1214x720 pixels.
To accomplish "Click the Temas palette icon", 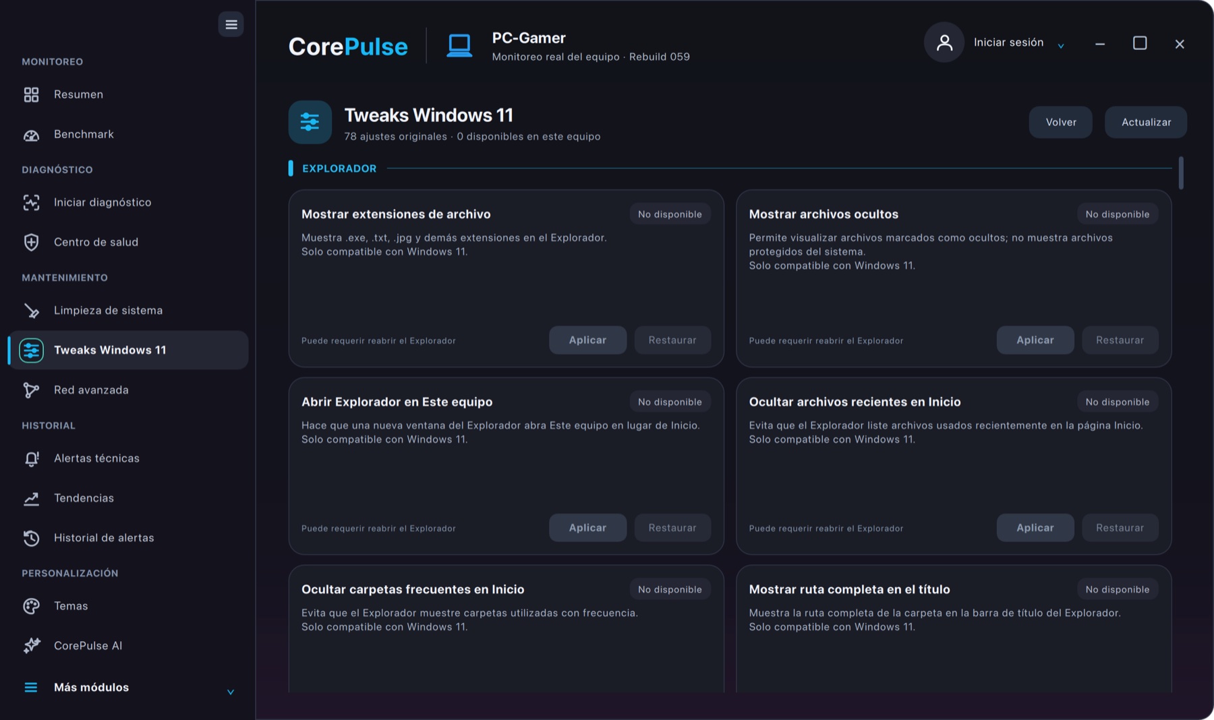I will (x=32, y=606).
